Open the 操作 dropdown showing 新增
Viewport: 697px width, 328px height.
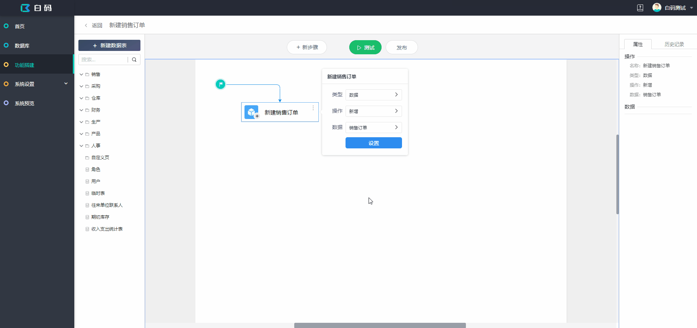tap(373, 111)
